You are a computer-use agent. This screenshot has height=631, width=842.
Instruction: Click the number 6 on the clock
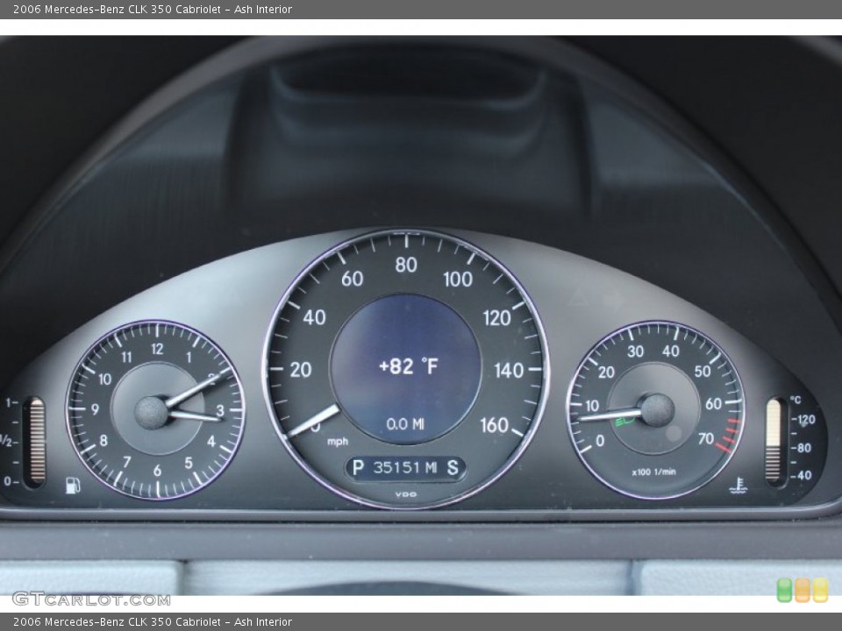tap(157, 471)
